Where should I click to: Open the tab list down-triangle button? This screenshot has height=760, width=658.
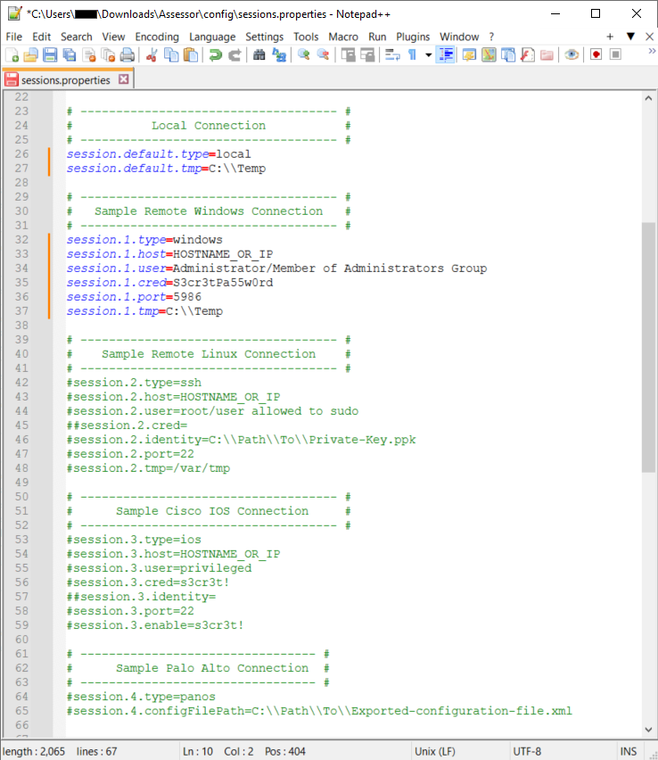pos(630,37)
